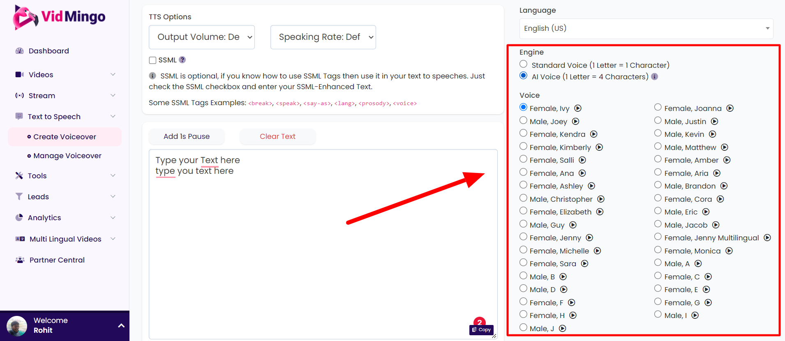Image resolution: width=785 pixels, height=341 pixels.
Task: Expand the Tools chevron in sidebar
Action: (113, 175)
